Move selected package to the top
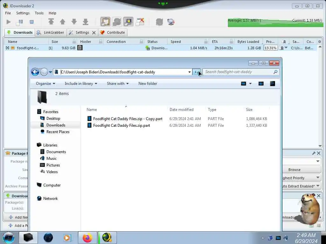 tap(51, 22)
